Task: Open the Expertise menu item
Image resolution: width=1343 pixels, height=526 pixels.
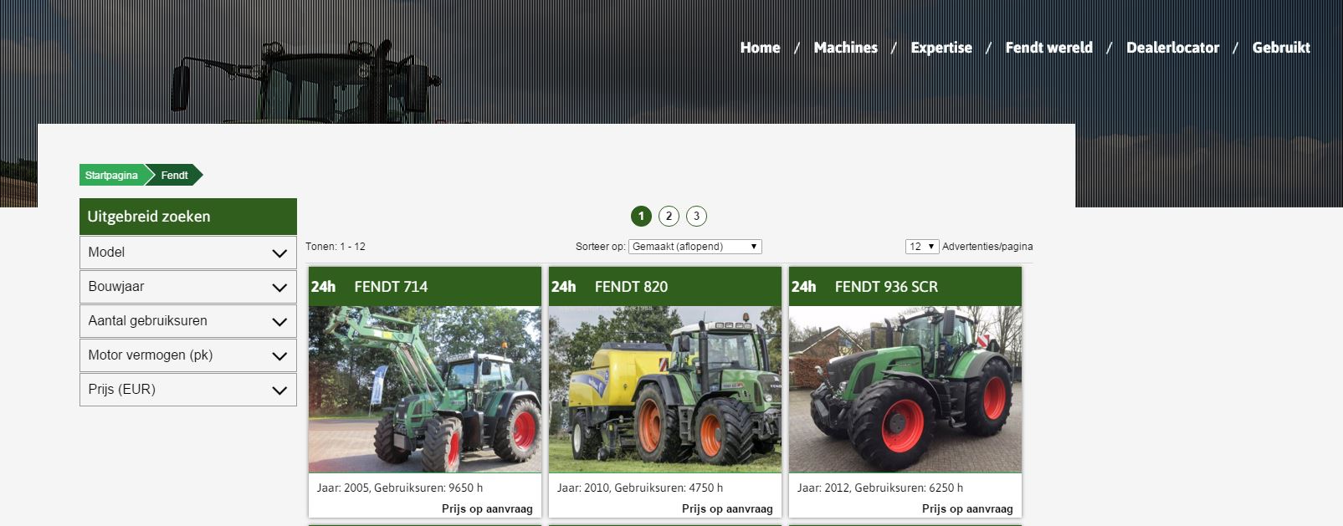Action: (941, 48)
